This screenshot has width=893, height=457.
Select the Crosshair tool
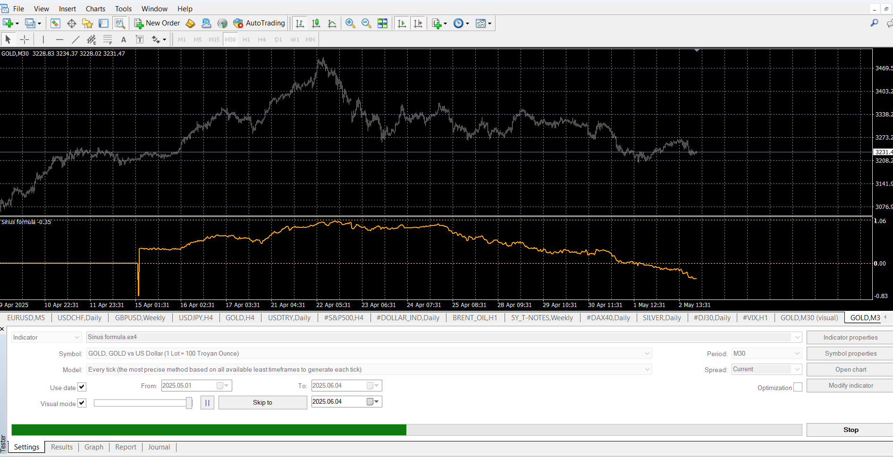point(25,40)
